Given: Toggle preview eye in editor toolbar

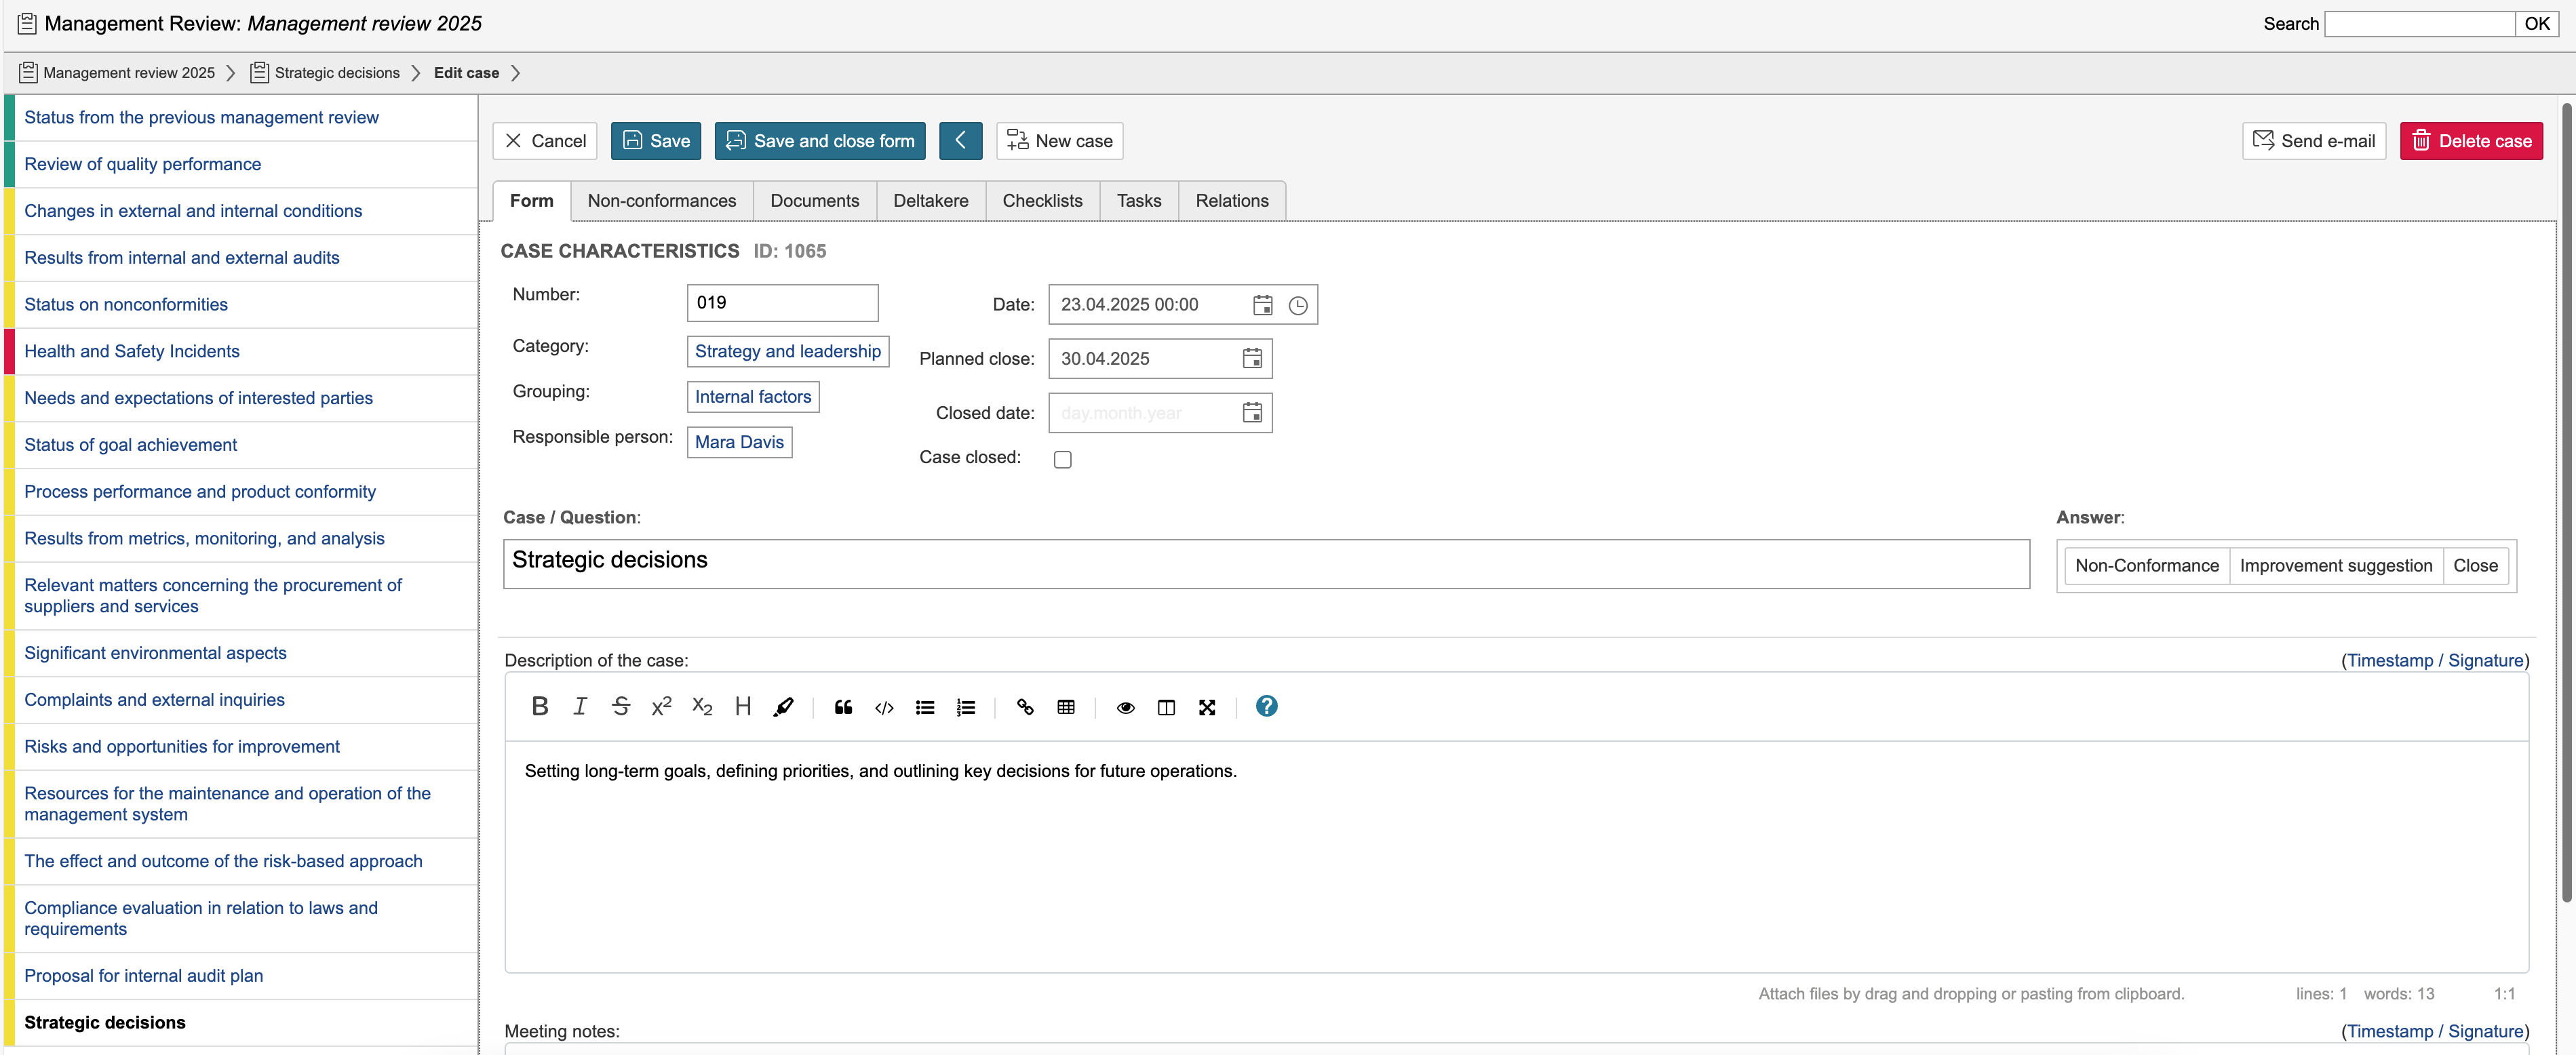Looking at the screenshot, I should tap(1125, 707).
